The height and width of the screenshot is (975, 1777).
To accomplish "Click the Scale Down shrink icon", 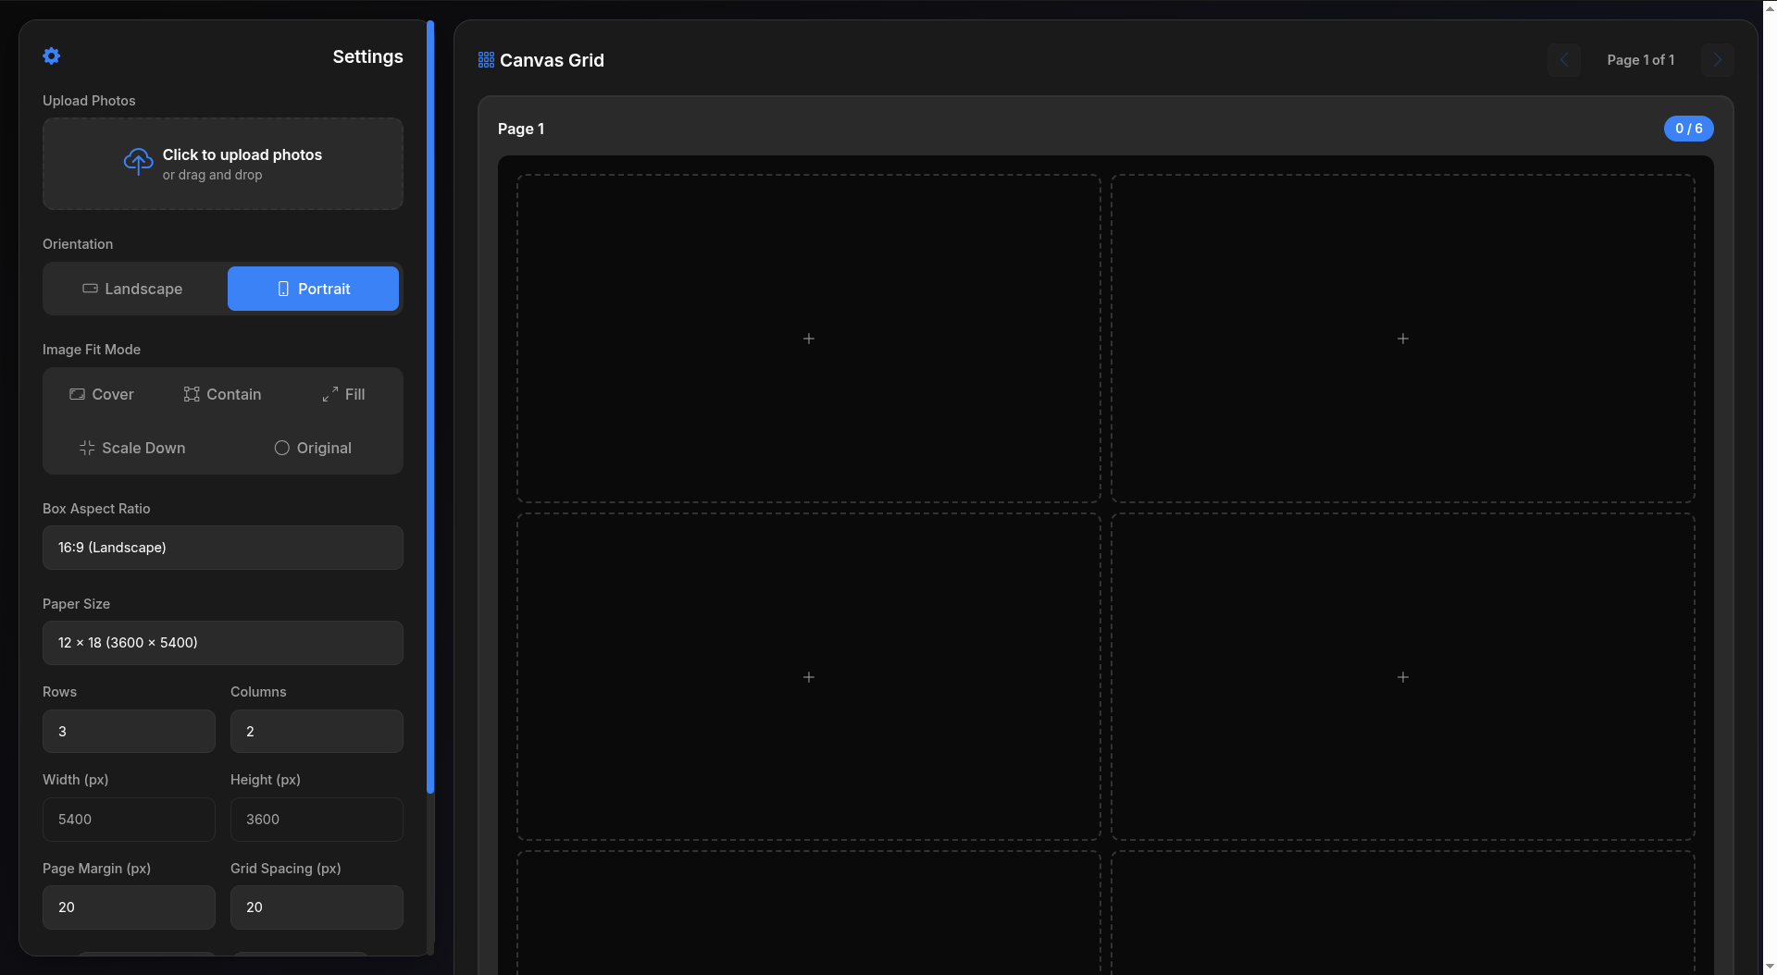I will click(x=87, y=448).
